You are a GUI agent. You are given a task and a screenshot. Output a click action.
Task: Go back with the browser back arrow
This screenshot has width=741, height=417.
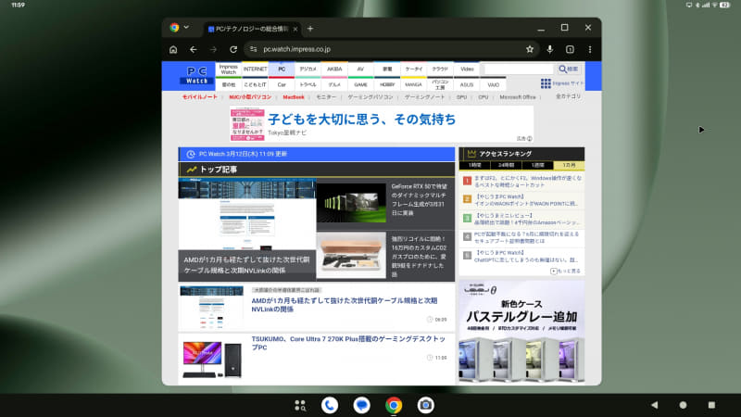coord(194,49)
